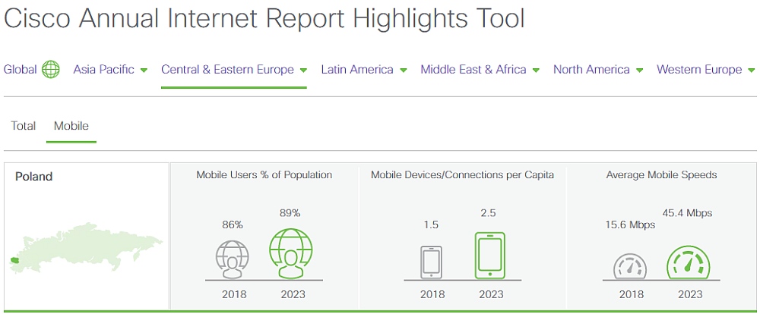
Task: Click the 45.4 Mbps value
Action: [687, 213]
